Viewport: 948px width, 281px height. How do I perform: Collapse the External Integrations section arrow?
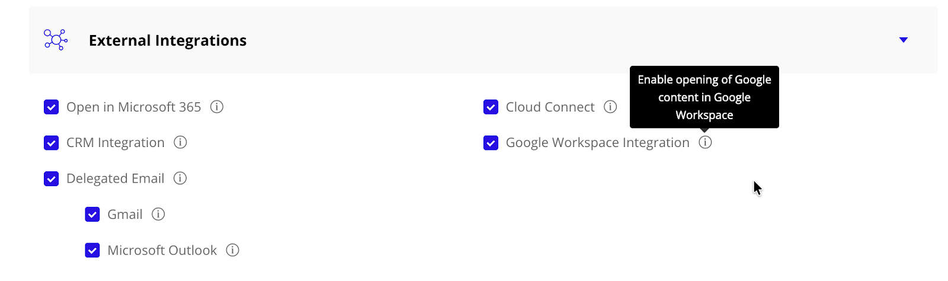(903, 40)
